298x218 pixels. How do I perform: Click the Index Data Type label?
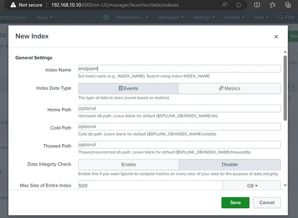[x=54, y=88]
